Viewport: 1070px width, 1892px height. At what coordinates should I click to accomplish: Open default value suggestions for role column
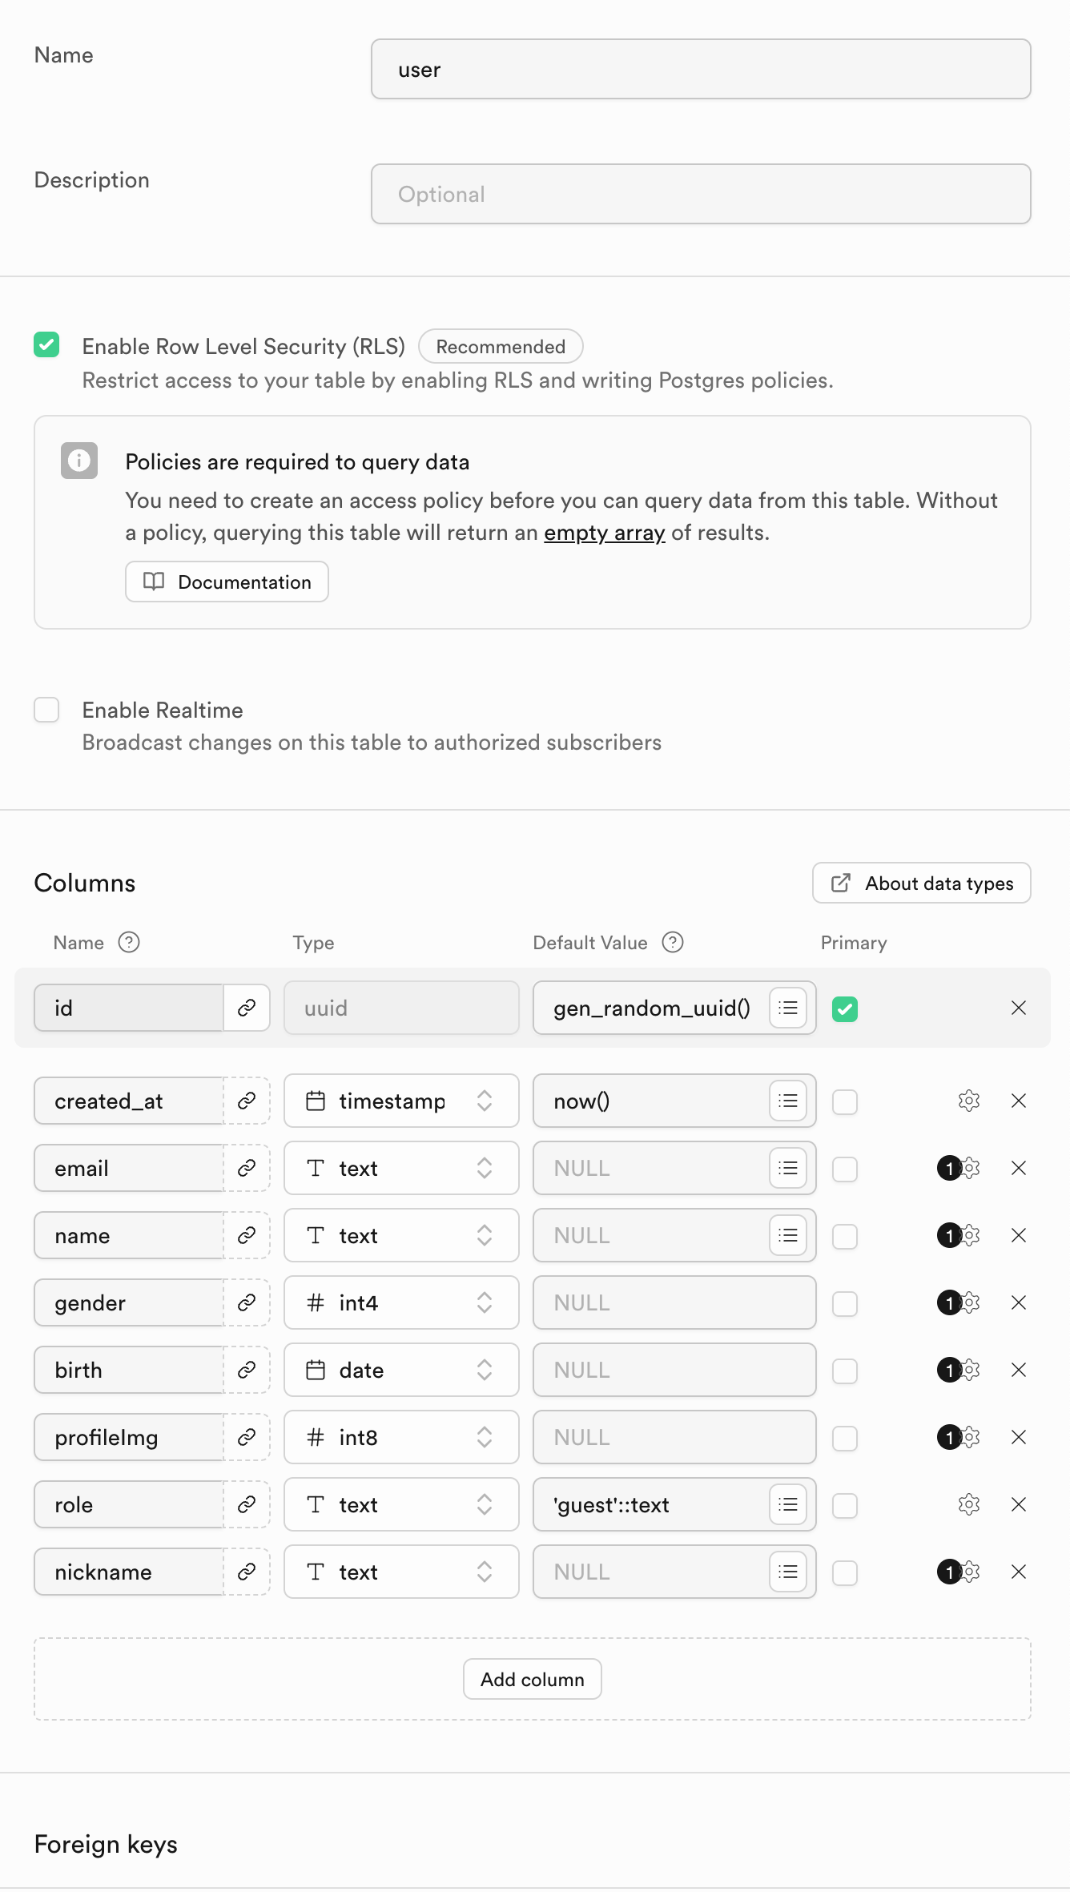(788, 1504)
